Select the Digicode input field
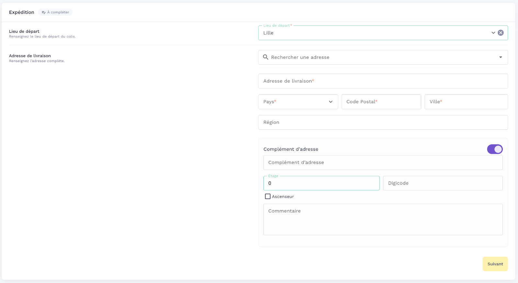The image size is (518, 283). point(443,183)
